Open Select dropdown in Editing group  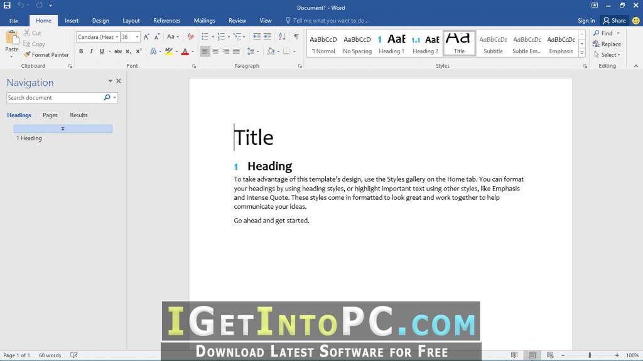click(x=607, y=55)
